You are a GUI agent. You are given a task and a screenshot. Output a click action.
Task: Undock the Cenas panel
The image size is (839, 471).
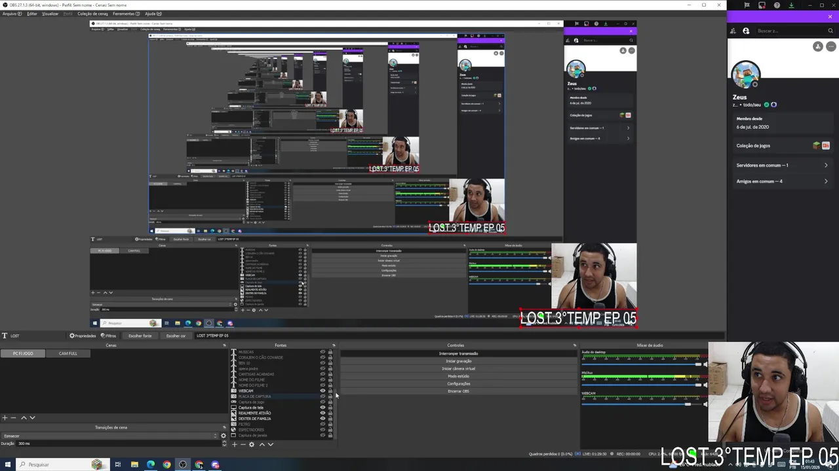[x=224, y=345]
